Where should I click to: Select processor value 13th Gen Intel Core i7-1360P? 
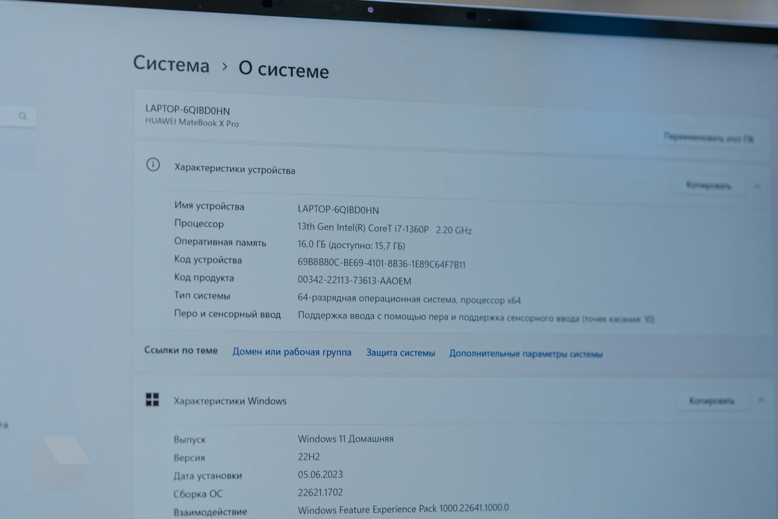click(384, 228)
